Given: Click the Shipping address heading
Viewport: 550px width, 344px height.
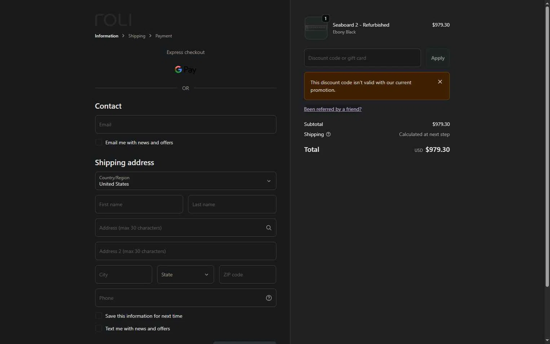Looking at the screenshot, I should pyautogui.click(x=124, y=163).
